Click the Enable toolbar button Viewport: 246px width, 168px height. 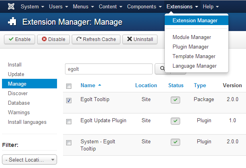(20, 39)
